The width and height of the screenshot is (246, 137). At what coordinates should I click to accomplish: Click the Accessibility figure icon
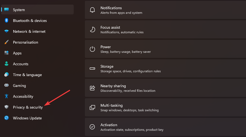[x=7, y=96]
